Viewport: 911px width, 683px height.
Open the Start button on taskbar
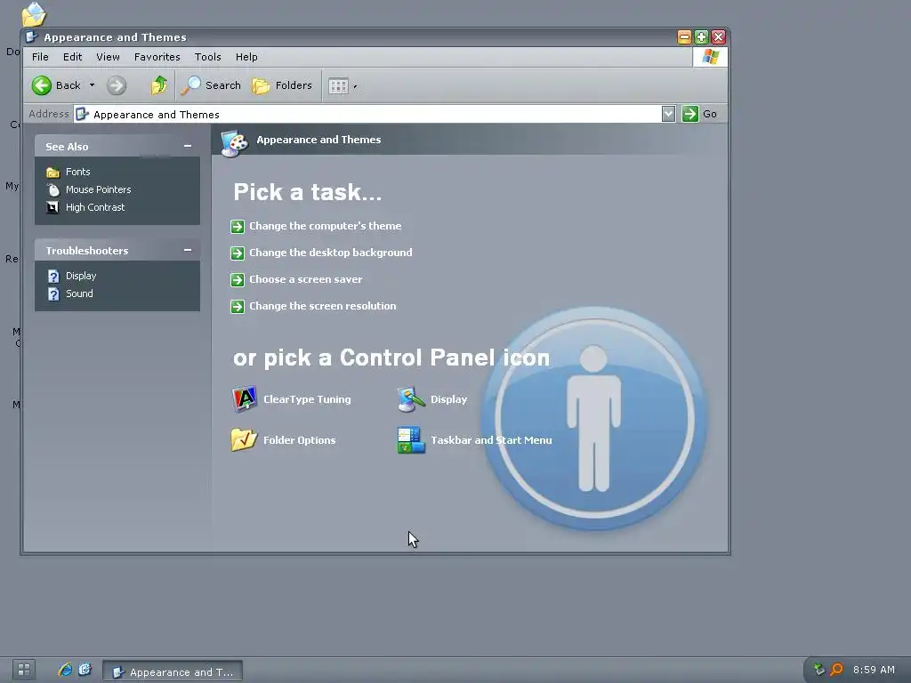pos(24,670)
